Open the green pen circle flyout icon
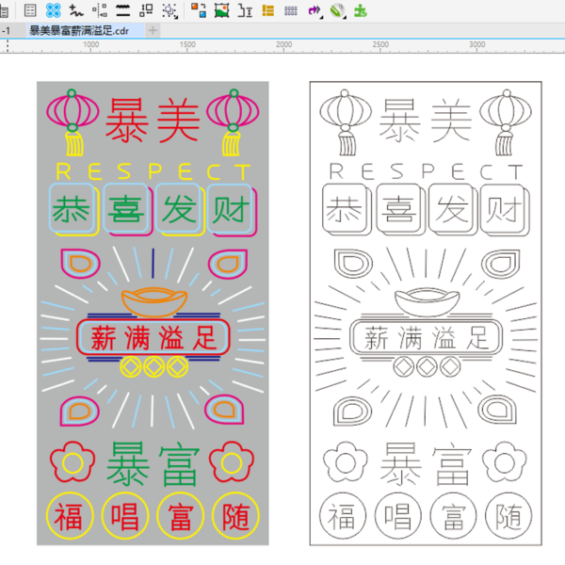Viewport: 565px width, 565px height. click(x=338, y=10)
